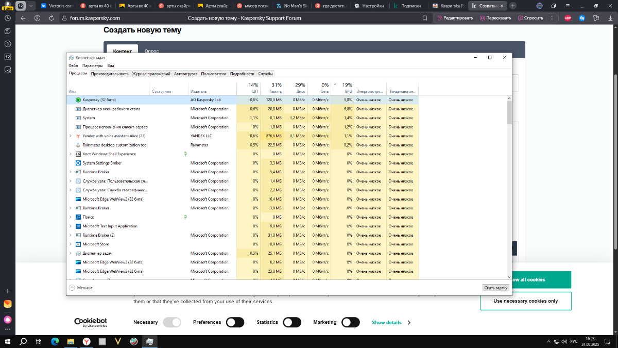Viewport: 618px width, 348px height.
Task: Expand the Служба узла: Пользовательская сл... row
Action: (x=71, y=181)
